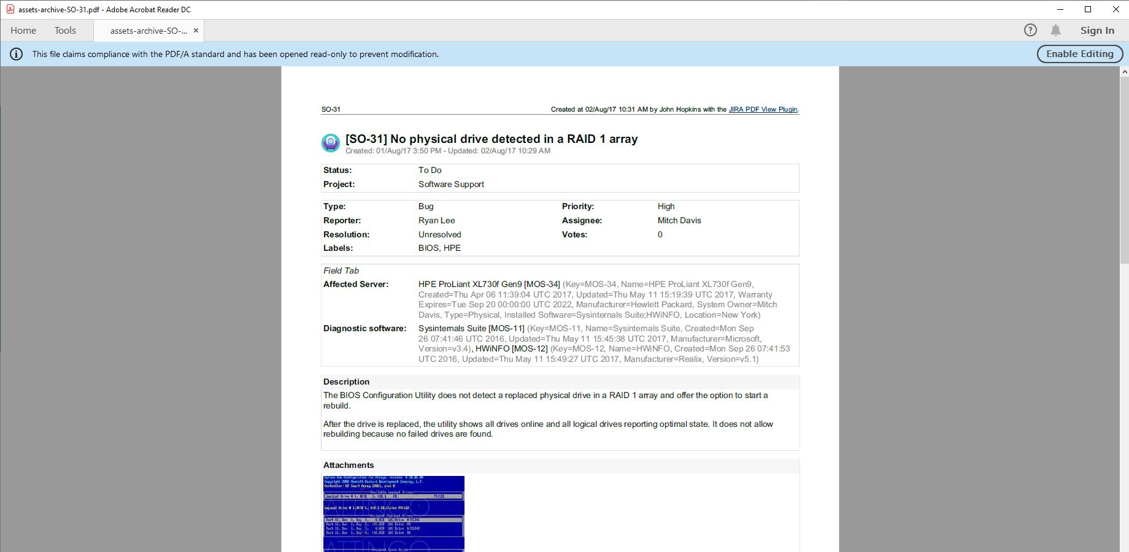
Task: Click the 'Bug' type value
Action: (426, 206)
